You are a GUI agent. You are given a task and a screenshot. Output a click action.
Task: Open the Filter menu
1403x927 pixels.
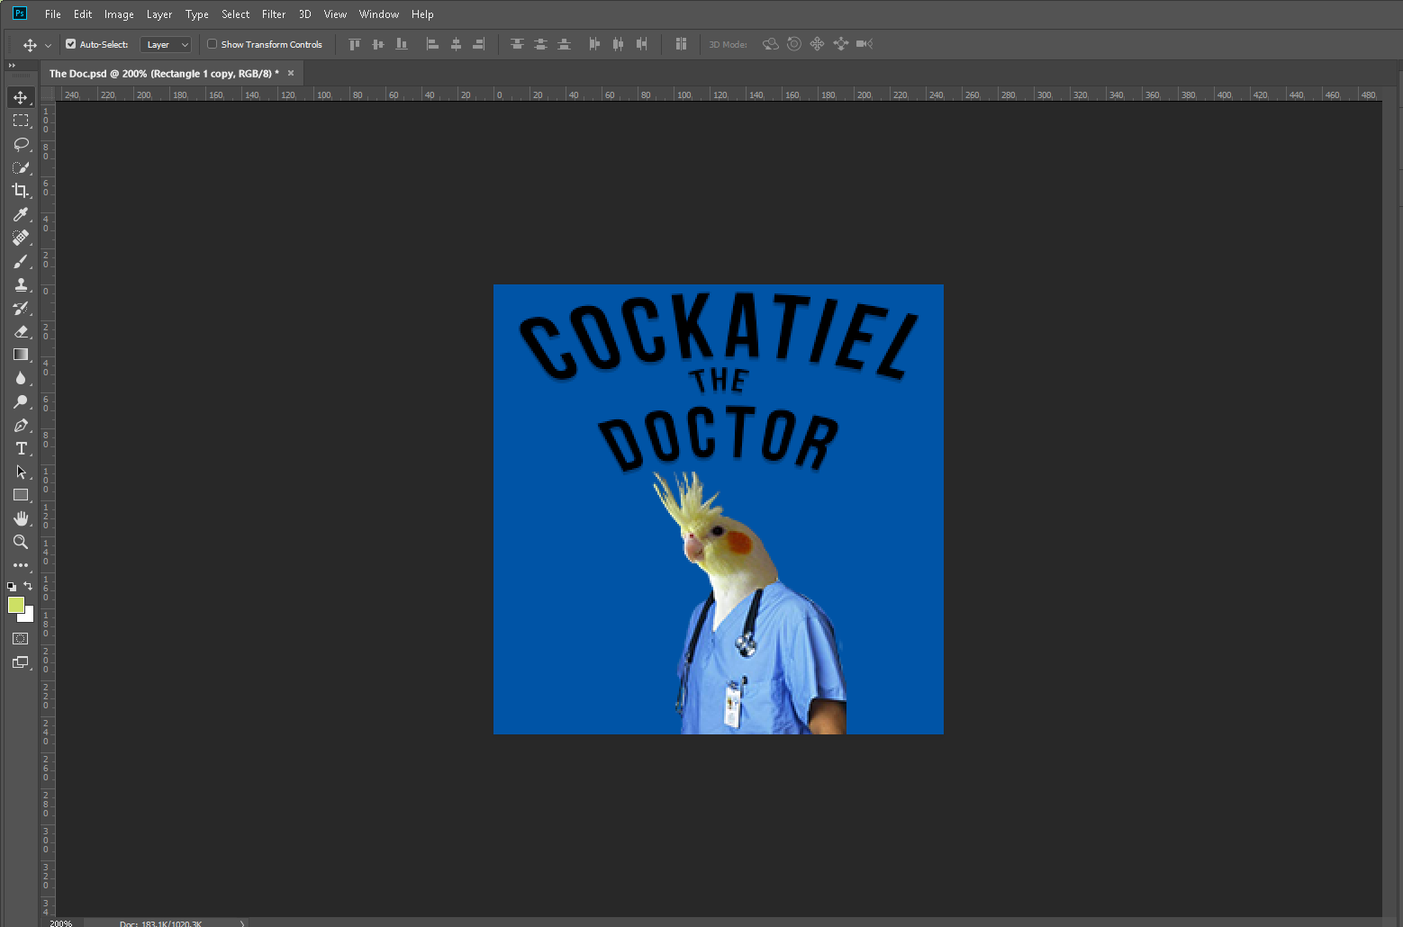273,14
